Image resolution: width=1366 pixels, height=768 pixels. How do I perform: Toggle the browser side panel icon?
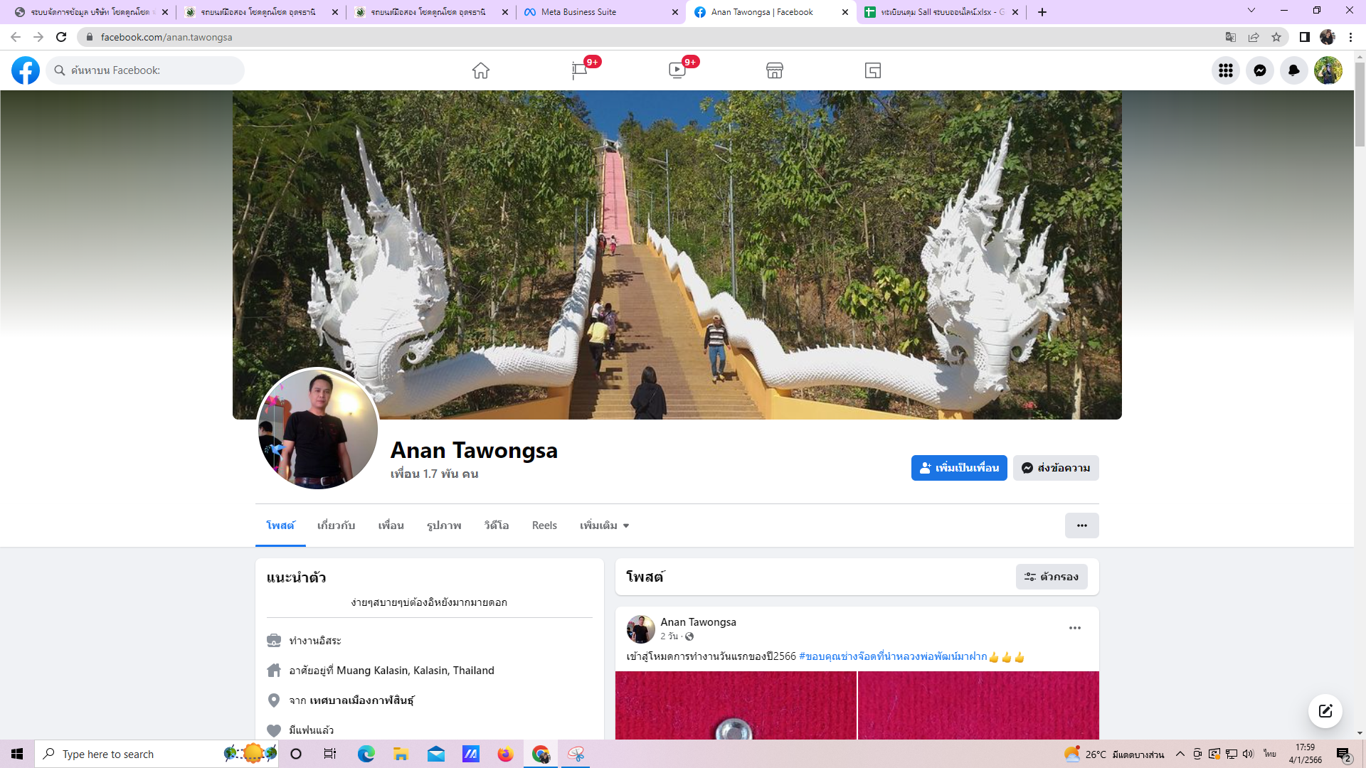click(x=1304, y=37)
